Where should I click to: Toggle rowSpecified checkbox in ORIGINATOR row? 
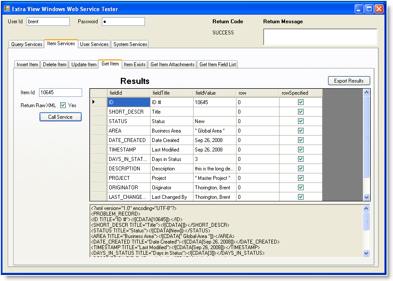tap(301, 188)
